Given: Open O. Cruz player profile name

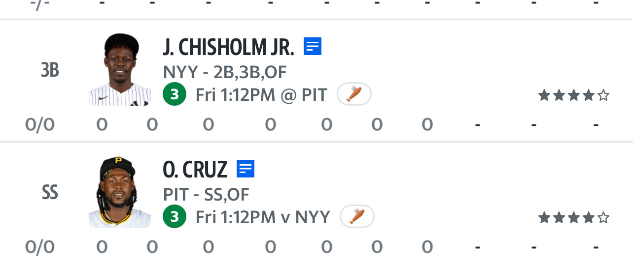Looking at the screenshot, I should tap(195, 170).
